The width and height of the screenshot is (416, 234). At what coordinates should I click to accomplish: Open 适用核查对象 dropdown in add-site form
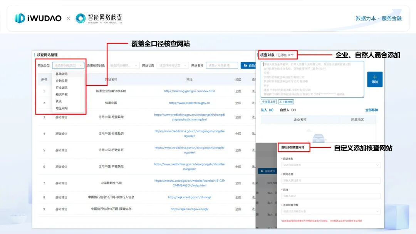pyautogui.click(x=331, y=211)
